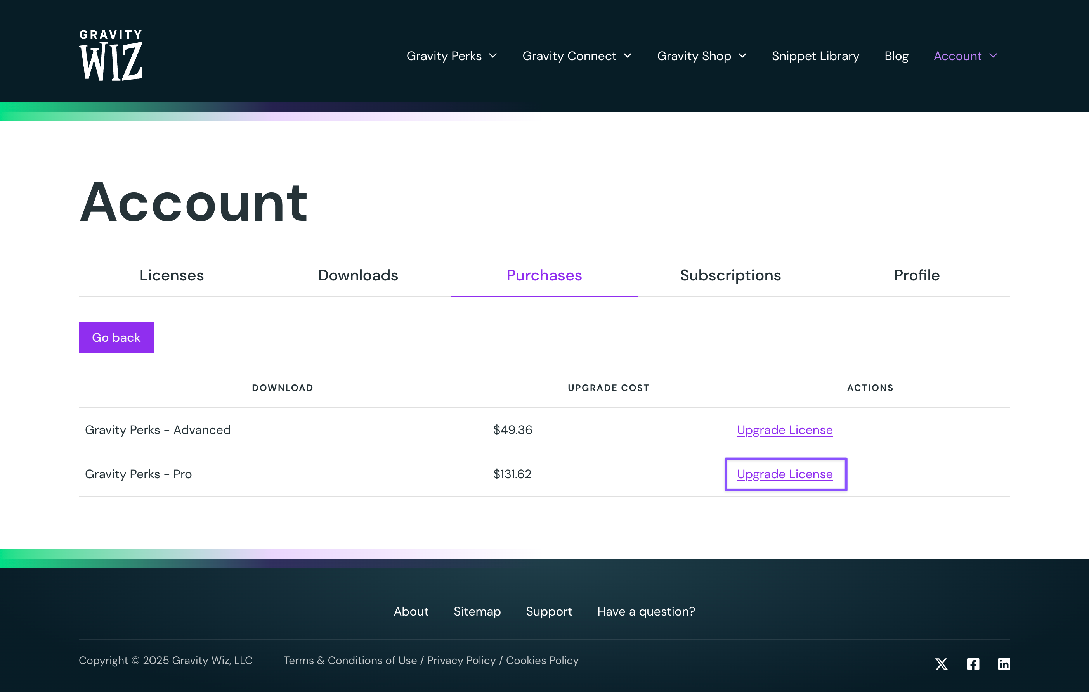Screen dimensions: 1089x692
Task: Expand the Gravity Shop menu chevron
Action: click(742, 55)
